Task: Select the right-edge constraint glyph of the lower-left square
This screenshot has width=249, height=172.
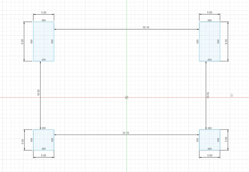Action: (x=52, y=140)
